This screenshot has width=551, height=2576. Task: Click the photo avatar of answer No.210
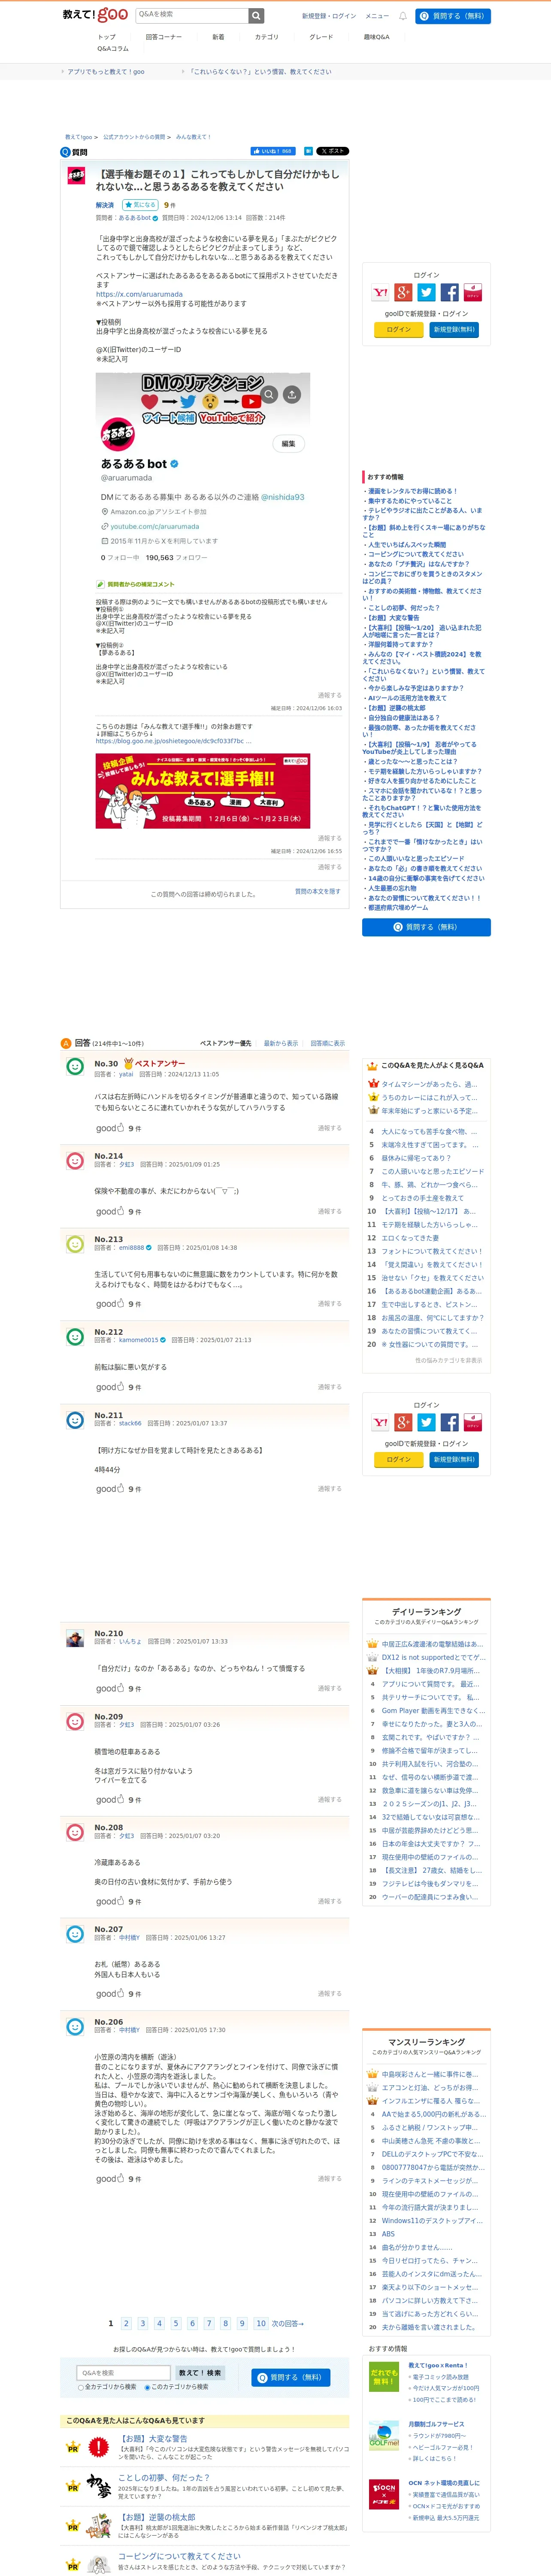coord(75,1638)
